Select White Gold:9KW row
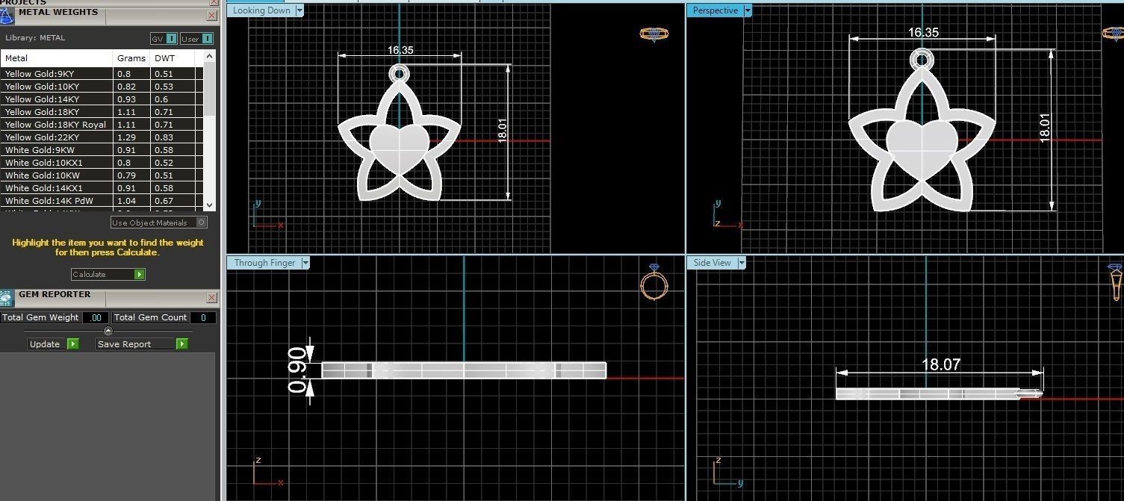Viewport: 1124px width, 501px height. 102,150
